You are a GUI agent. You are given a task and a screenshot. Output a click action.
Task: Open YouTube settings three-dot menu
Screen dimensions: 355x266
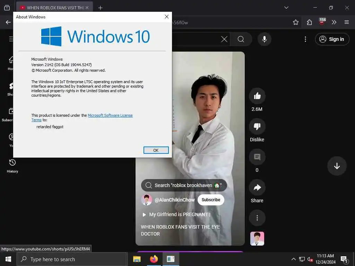coord(305,39)
